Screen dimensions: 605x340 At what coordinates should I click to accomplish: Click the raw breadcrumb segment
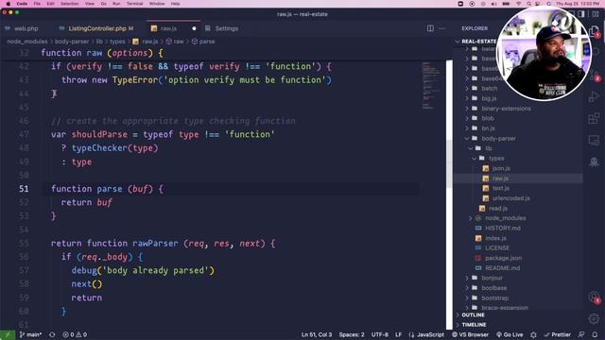pos(175,42)
